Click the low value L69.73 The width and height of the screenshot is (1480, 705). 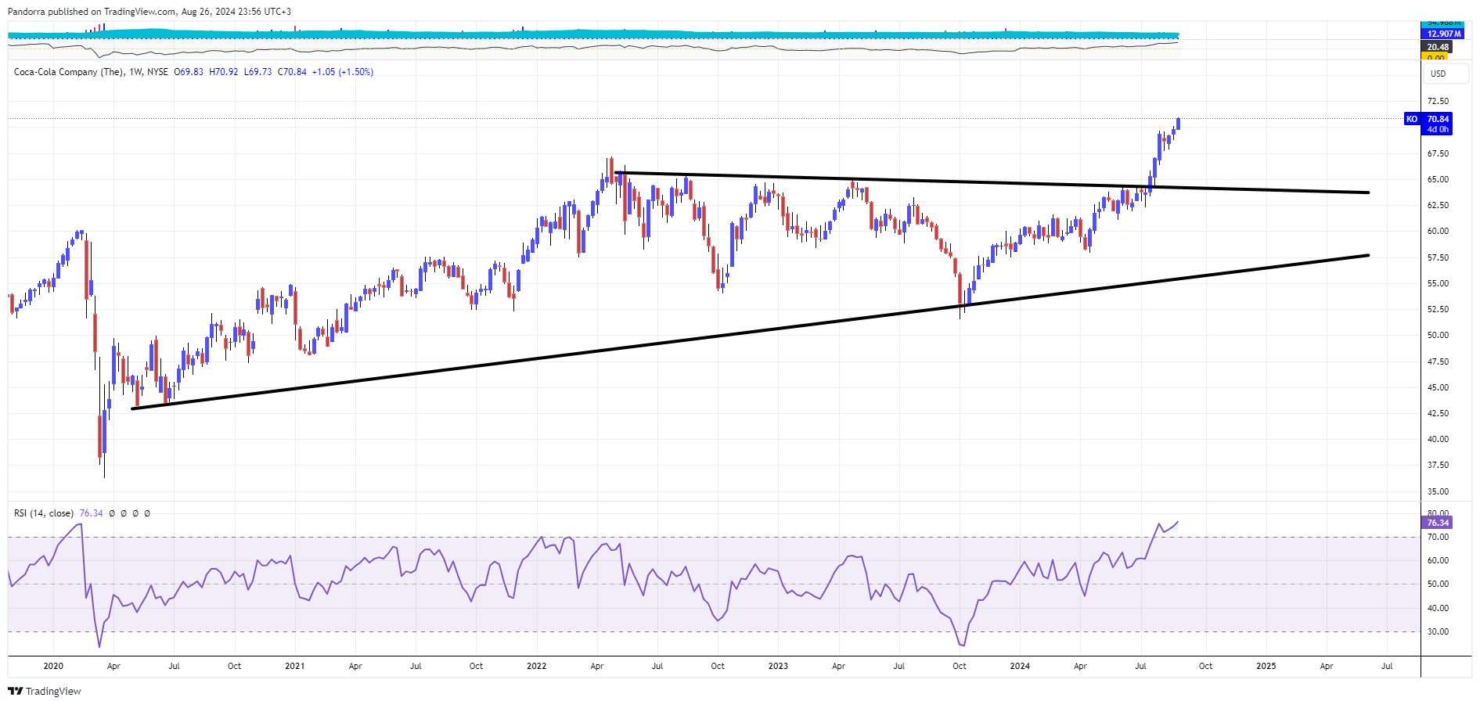[258, 72]
